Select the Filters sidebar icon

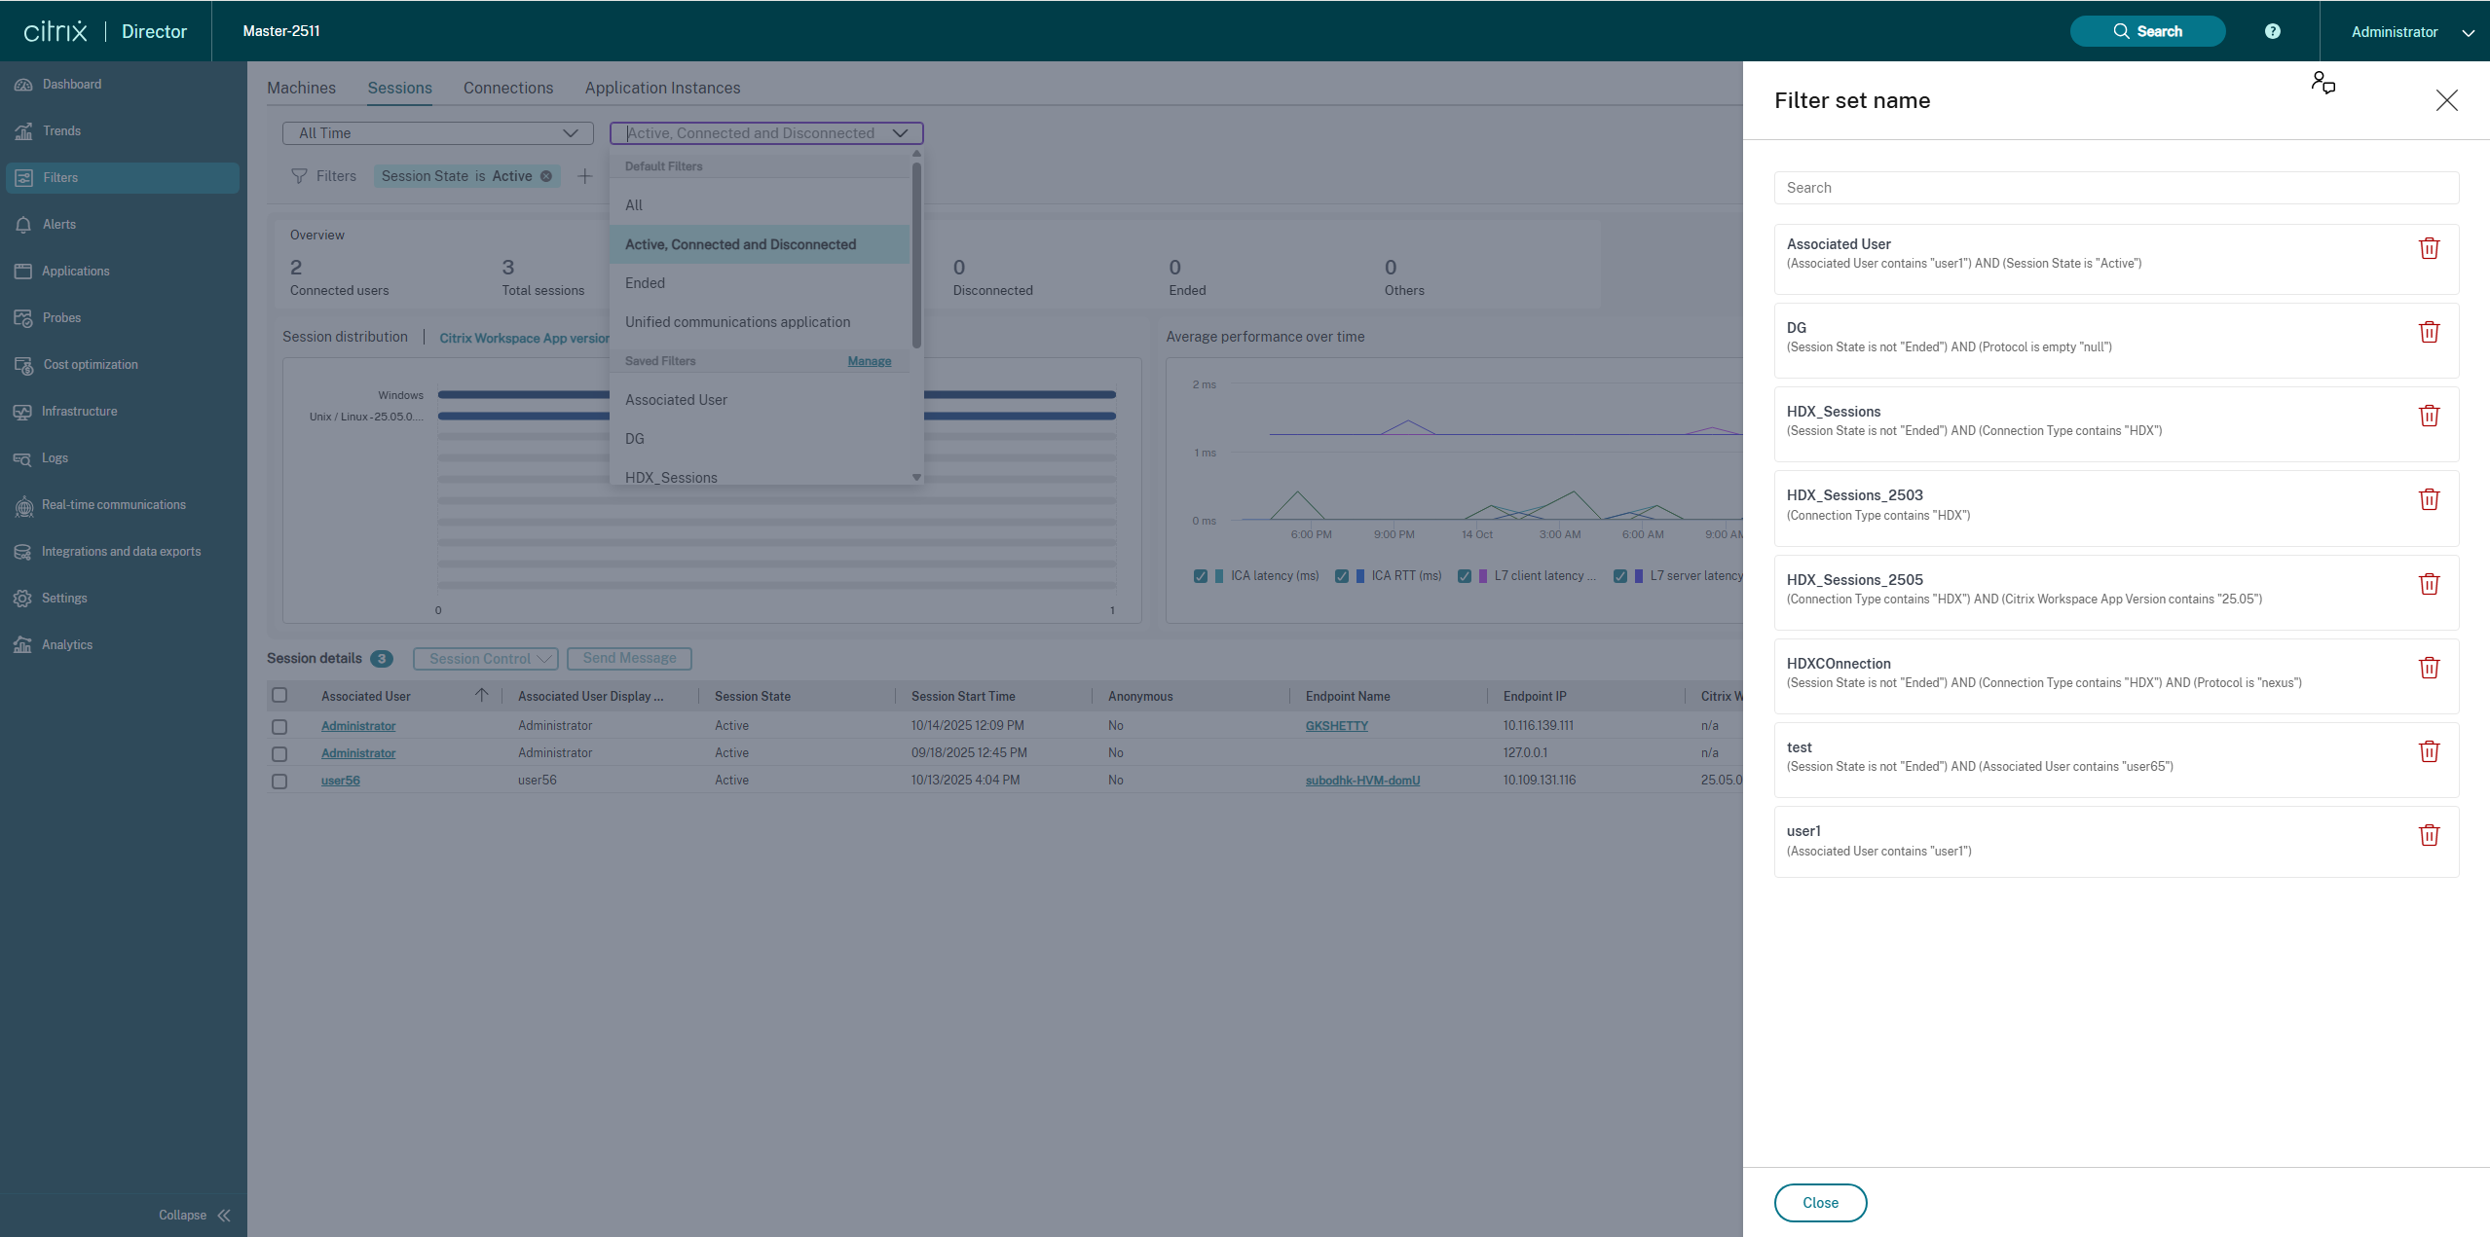23,178
